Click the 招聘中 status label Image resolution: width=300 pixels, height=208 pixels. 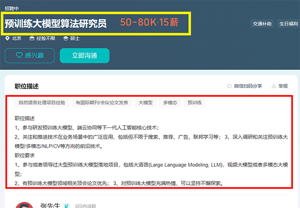pyautogui.click(x=12, y=8)
